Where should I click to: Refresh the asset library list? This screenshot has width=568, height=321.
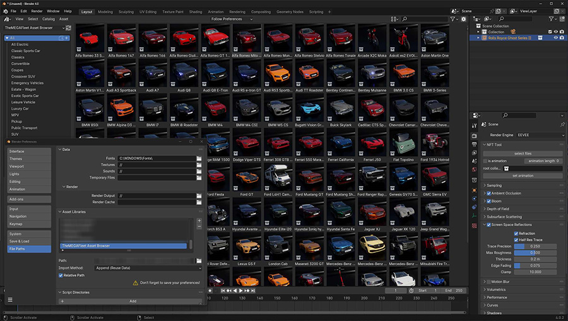point(68,28)
